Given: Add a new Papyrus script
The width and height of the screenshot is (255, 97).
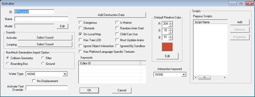Looking at the screenshot, I should [240, 22].
